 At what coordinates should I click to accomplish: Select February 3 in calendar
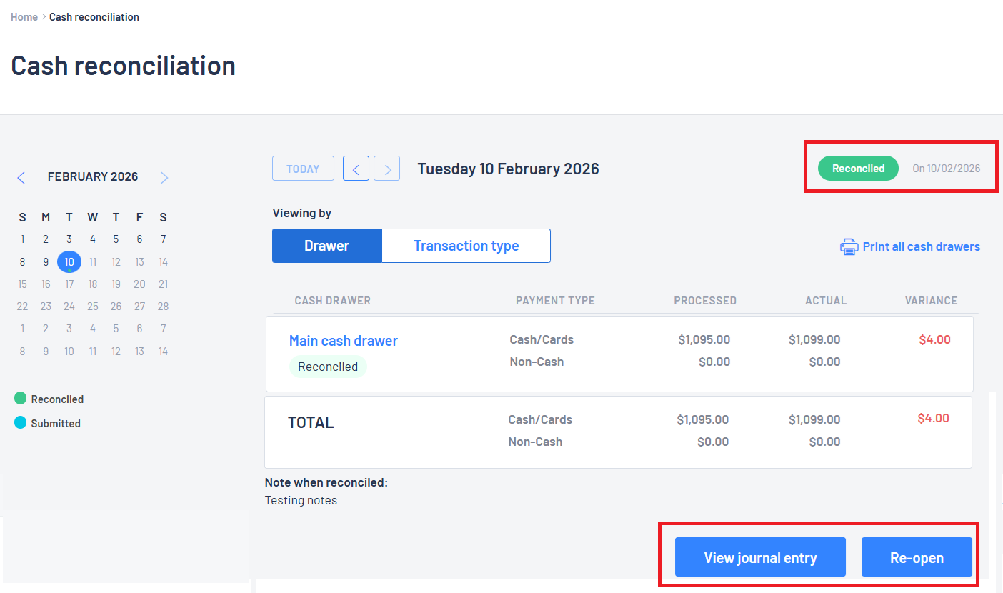point(69,239)
